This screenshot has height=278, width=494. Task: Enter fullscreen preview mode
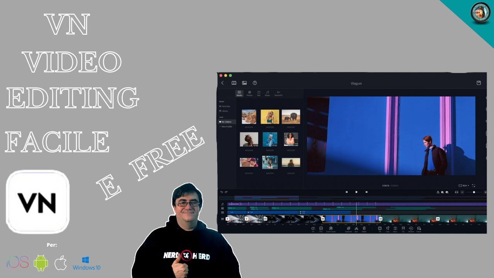click(474, 186)
